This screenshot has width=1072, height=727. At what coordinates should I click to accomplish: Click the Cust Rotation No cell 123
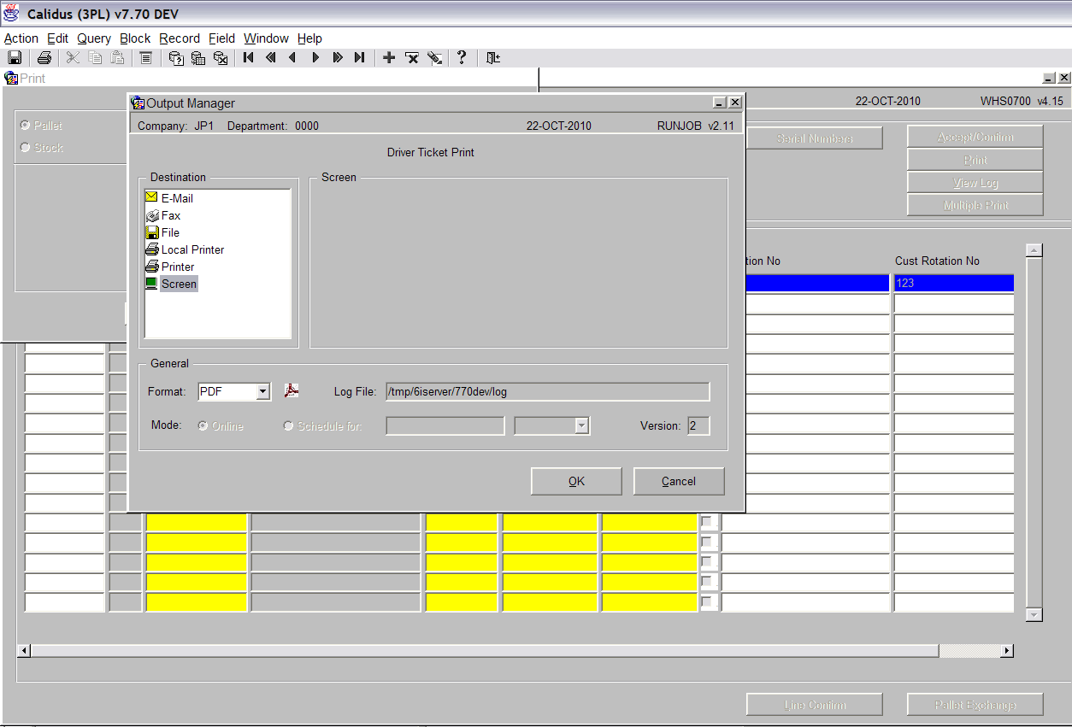pyautogui.click(x=954, y=283)
